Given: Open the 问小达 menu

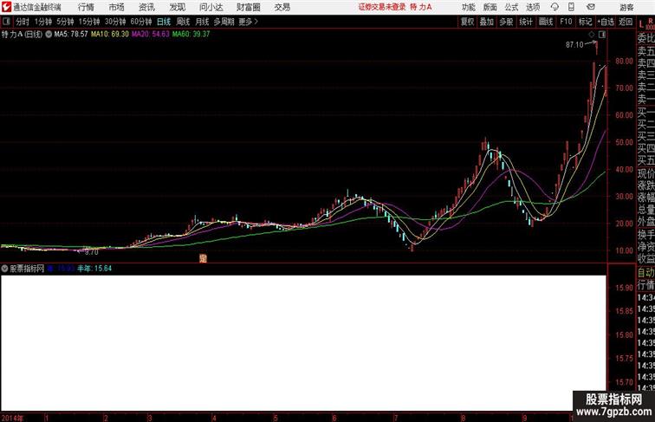Looking at the screenshot, I should tap(211, 7).
